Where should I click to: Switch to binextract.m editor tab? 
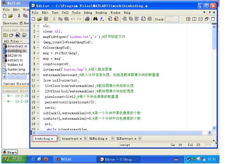coord(72,139)
